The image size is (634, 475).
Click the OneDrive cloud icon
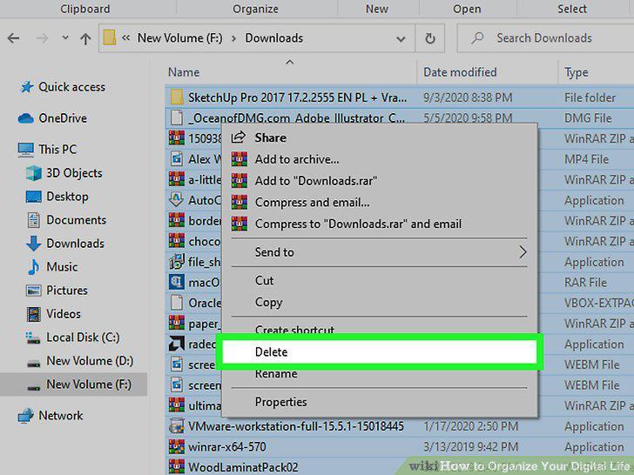pos(25,118)
